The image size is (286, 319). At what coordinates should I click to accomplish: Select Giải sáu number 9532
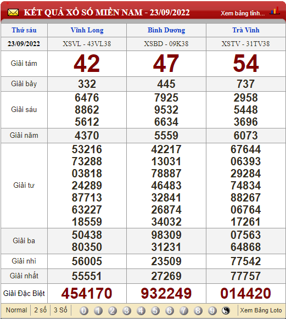(x=166, y=110)
